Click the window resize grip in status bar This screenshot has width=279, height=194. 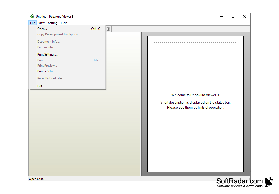(249, 179)
